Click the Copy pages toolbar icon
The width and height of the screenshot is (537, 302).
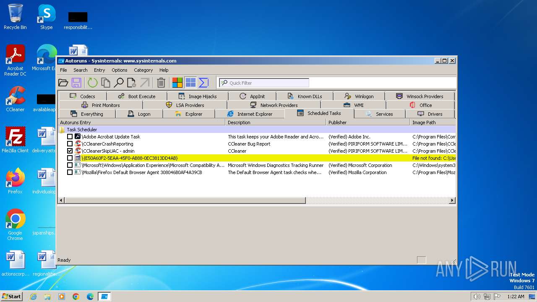click(x=106, y=83)
